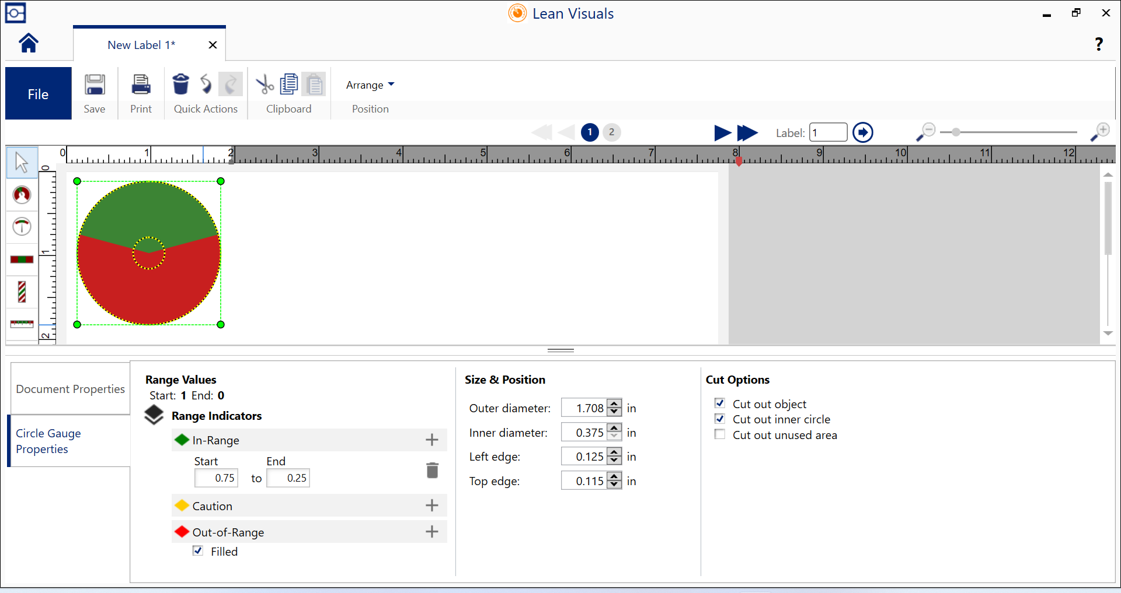The width and height of the screenshot is (1121, 593).
Task: Click the next label play arrow
Action: pyautogui.click(x=722, y=133)
